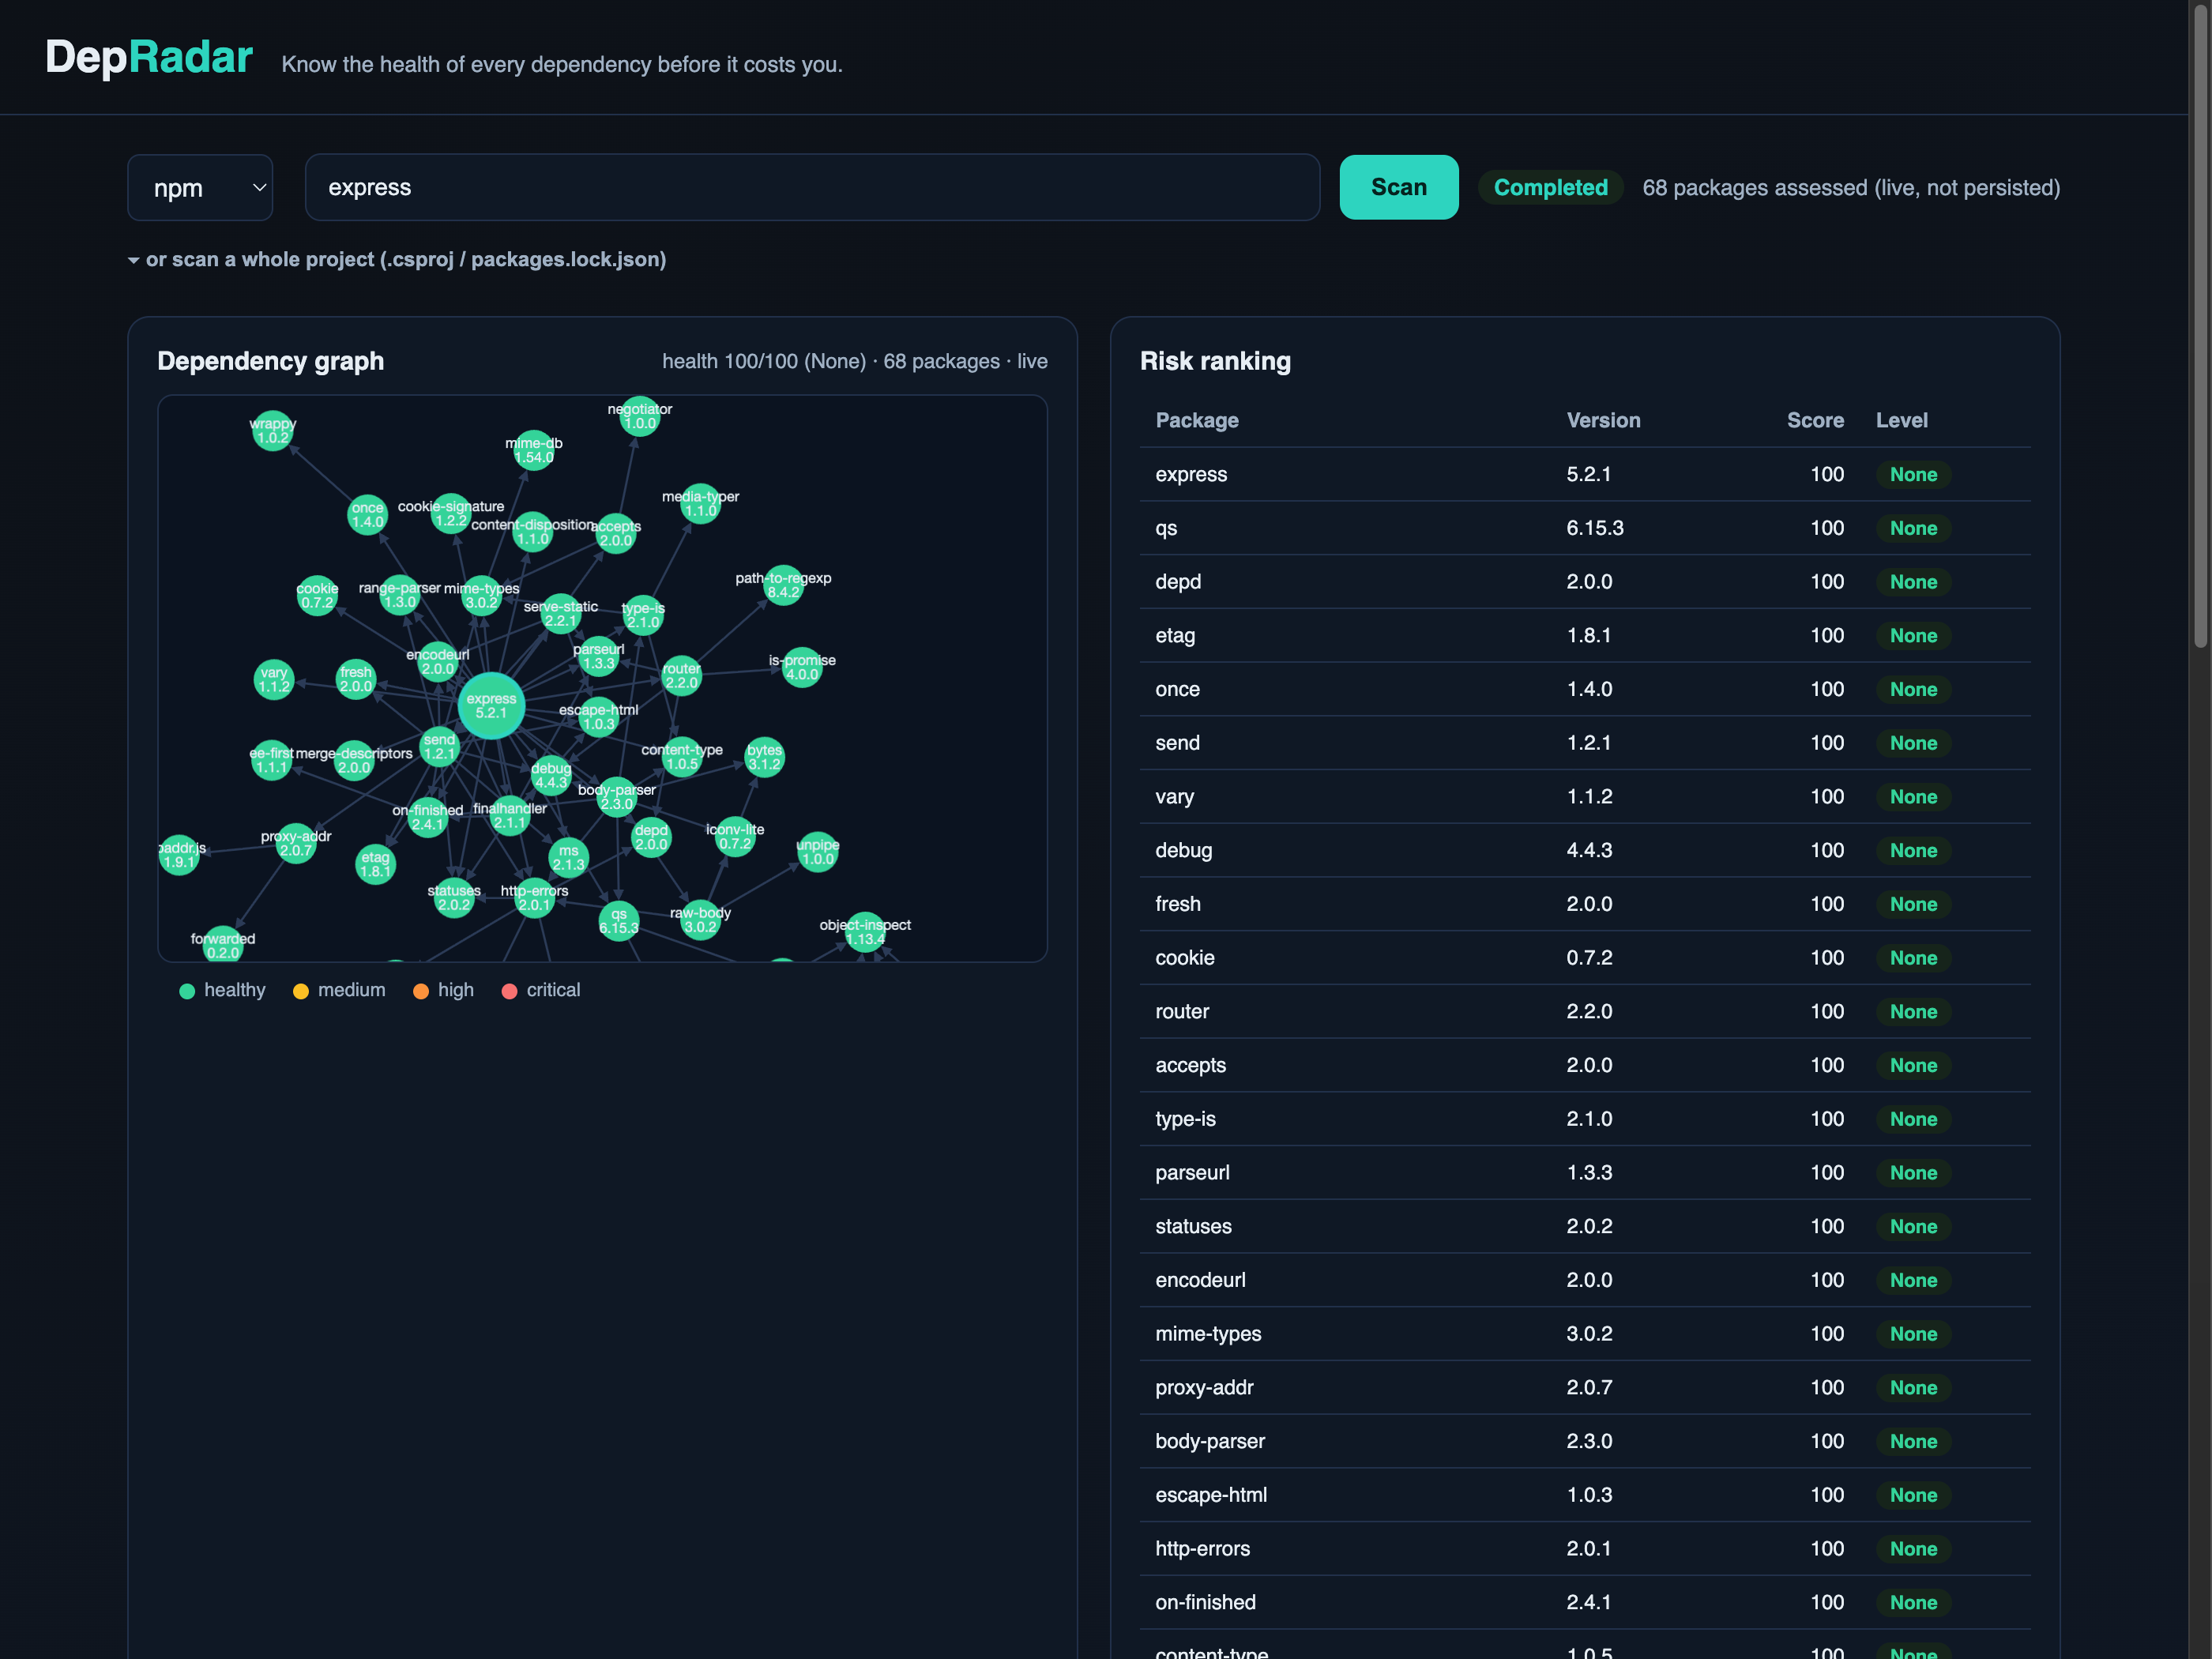Select the express 5.2.1 graph node
This screenshot has width=2212, height=1659.
tap(491, 706)
